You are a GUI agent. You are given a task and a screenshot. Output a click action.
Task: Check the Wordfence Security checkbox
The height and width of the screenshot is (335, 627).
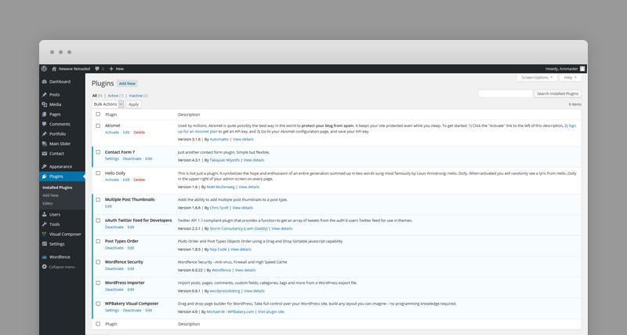(98, 262)
